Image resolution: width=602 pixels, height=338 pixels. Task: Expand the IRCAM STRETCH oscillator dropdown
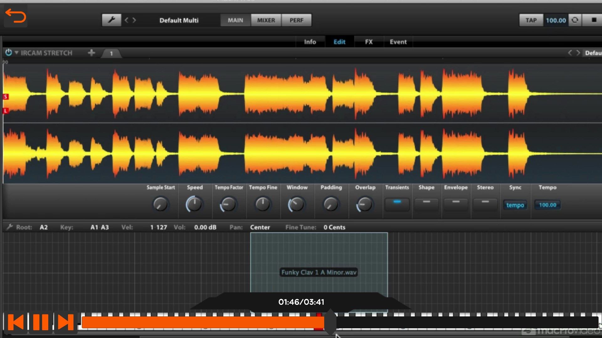pos(16,53)
